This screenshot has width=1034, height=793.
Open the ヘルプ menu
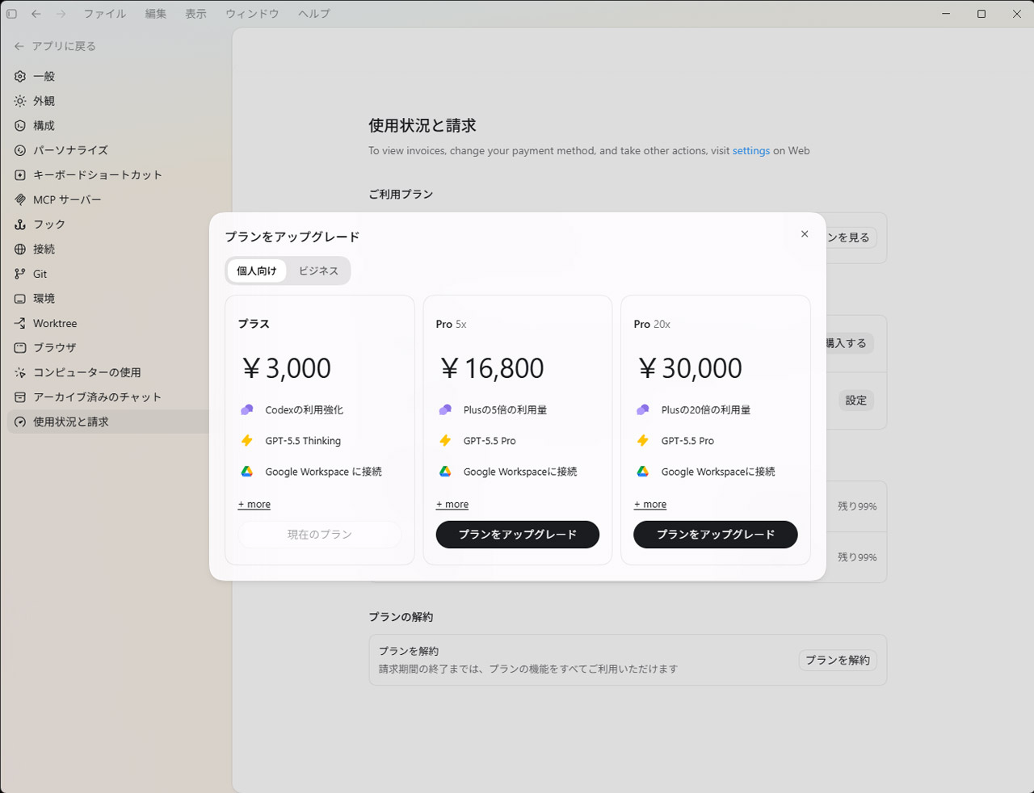pyautogui.click(x=313, y=14)
